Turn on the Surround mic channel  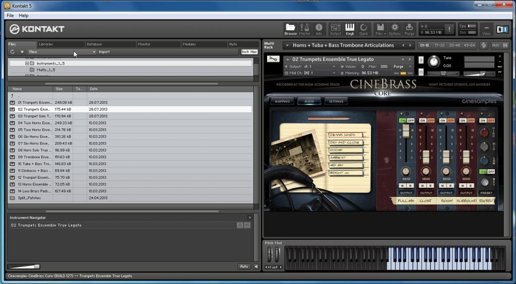pyautogui.click(x=463, y=121)
